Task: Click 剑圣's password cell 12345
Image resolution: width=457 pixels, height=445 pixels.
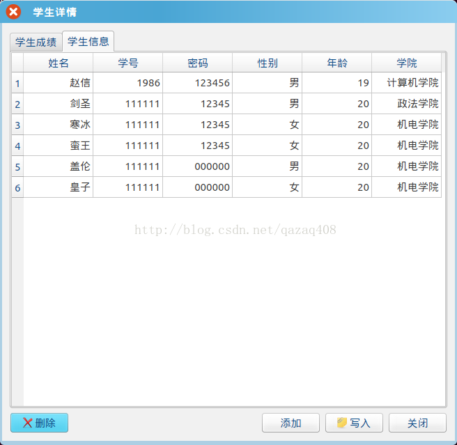Action: (197, 104)
